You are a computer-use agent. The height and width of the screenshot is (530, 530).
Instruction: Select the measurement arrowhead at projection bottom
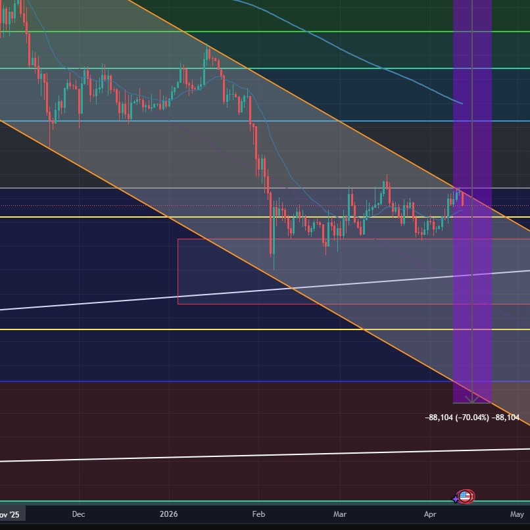pos(472,400)
